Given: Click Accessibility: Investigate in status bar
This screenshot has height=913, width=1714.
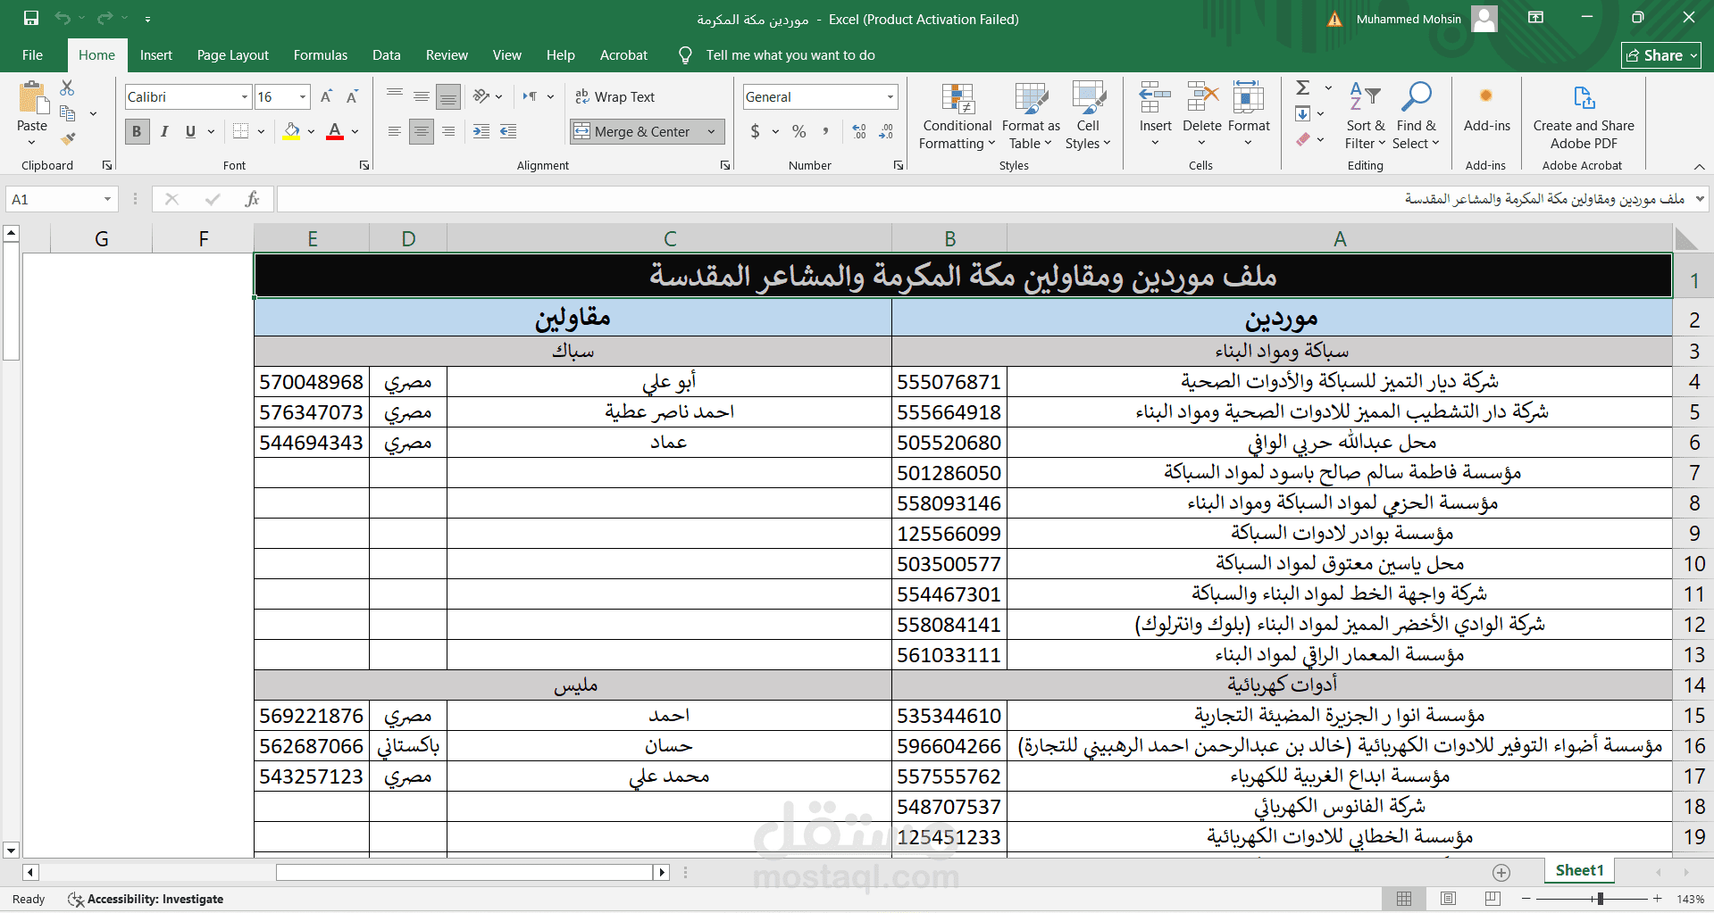Looking at the screenshot, I should pyautogui.click(x=146, y=899).
